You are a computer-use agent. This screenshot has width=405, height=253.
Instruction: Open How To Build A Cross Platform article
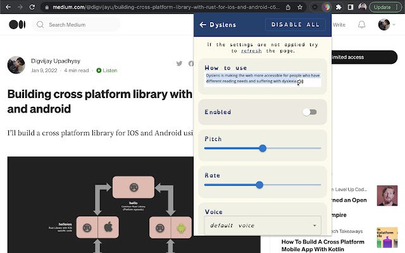323,245
